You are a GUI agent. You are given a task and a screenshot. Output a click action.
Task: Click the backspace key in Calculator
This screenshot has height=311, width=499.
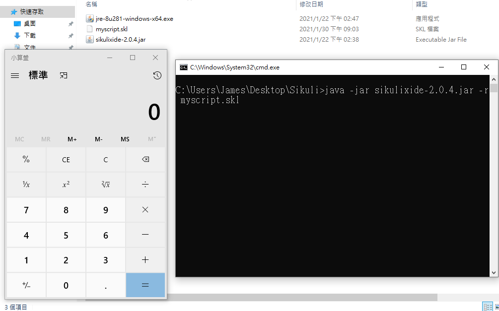145,159
